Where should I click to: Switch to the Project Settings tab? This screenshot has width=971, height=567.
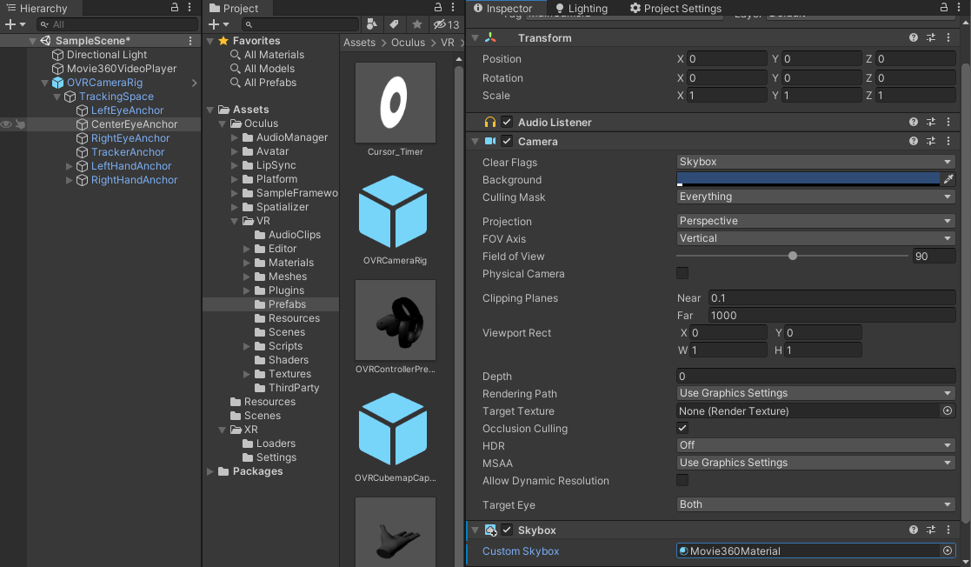tap(676, 9)
